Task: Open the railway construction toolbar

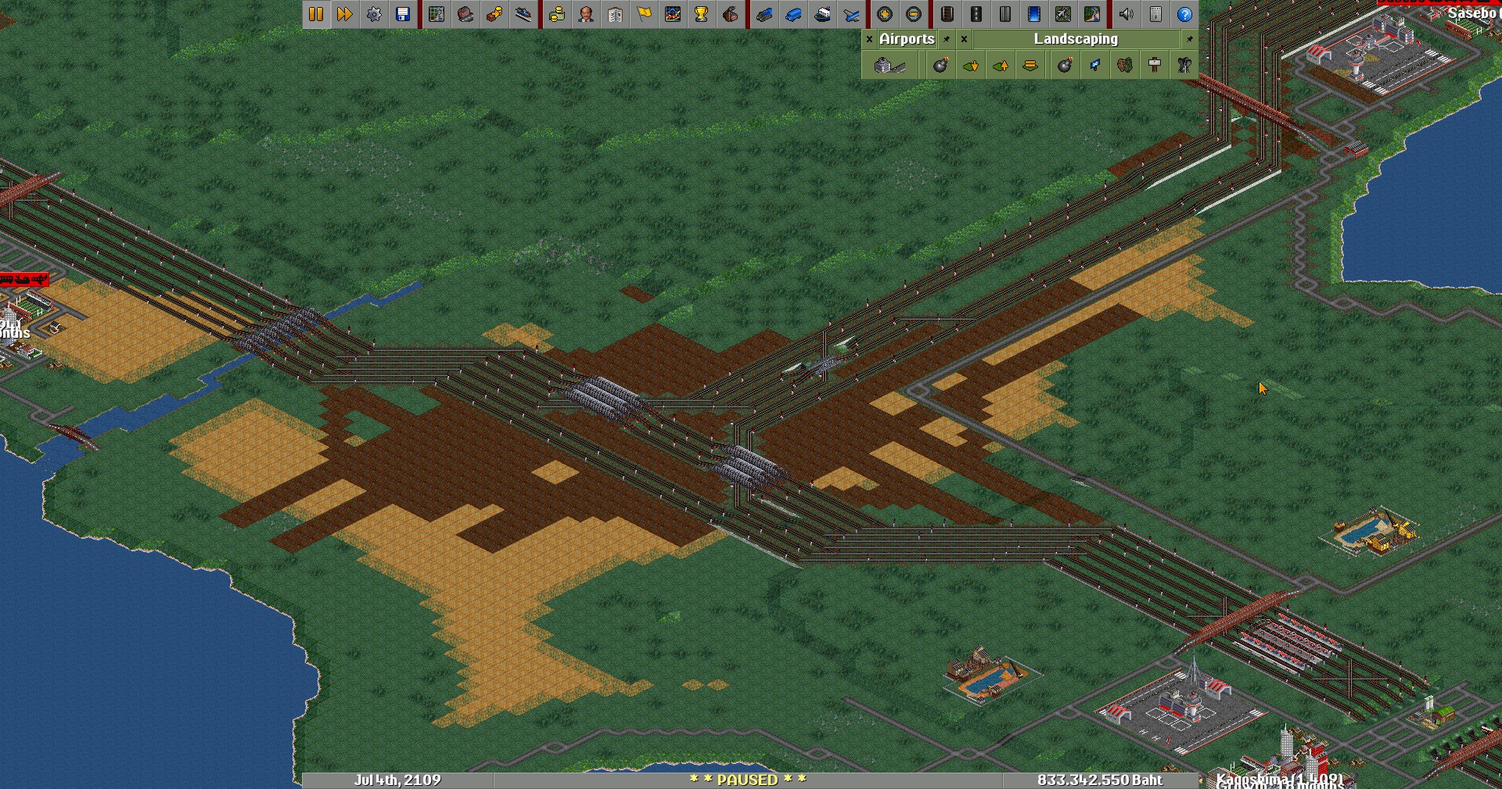Action: tap(947, 14)
